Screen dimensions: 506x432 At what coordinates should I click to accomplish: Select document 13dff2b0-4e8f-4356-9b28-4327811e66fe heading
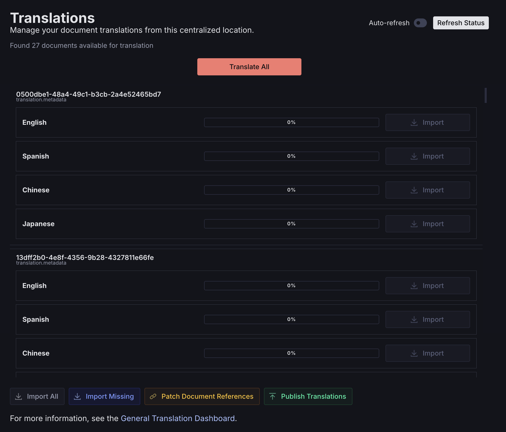click(85, 258)
